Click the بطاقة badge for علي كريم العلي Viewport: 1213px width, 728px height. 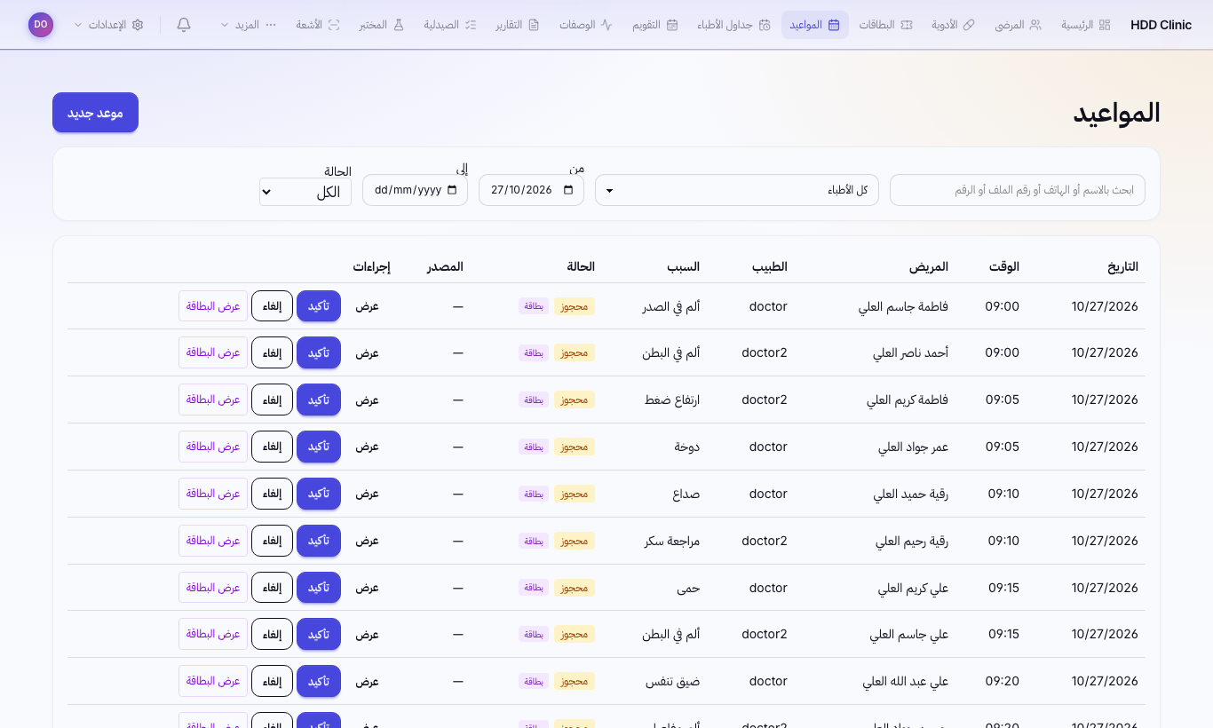(534, 588)
